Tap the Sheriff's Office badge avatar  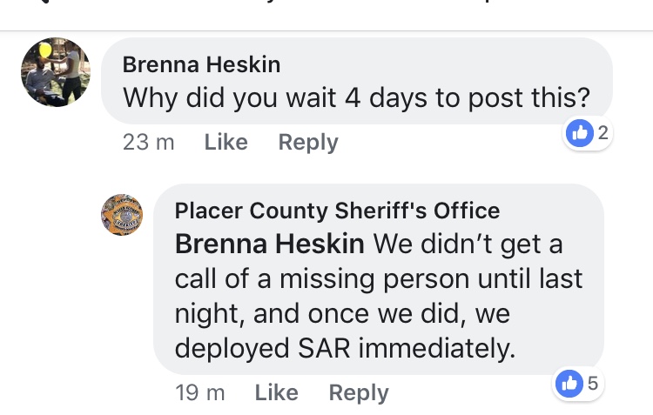pyautogui.click(x=122, y=214)
